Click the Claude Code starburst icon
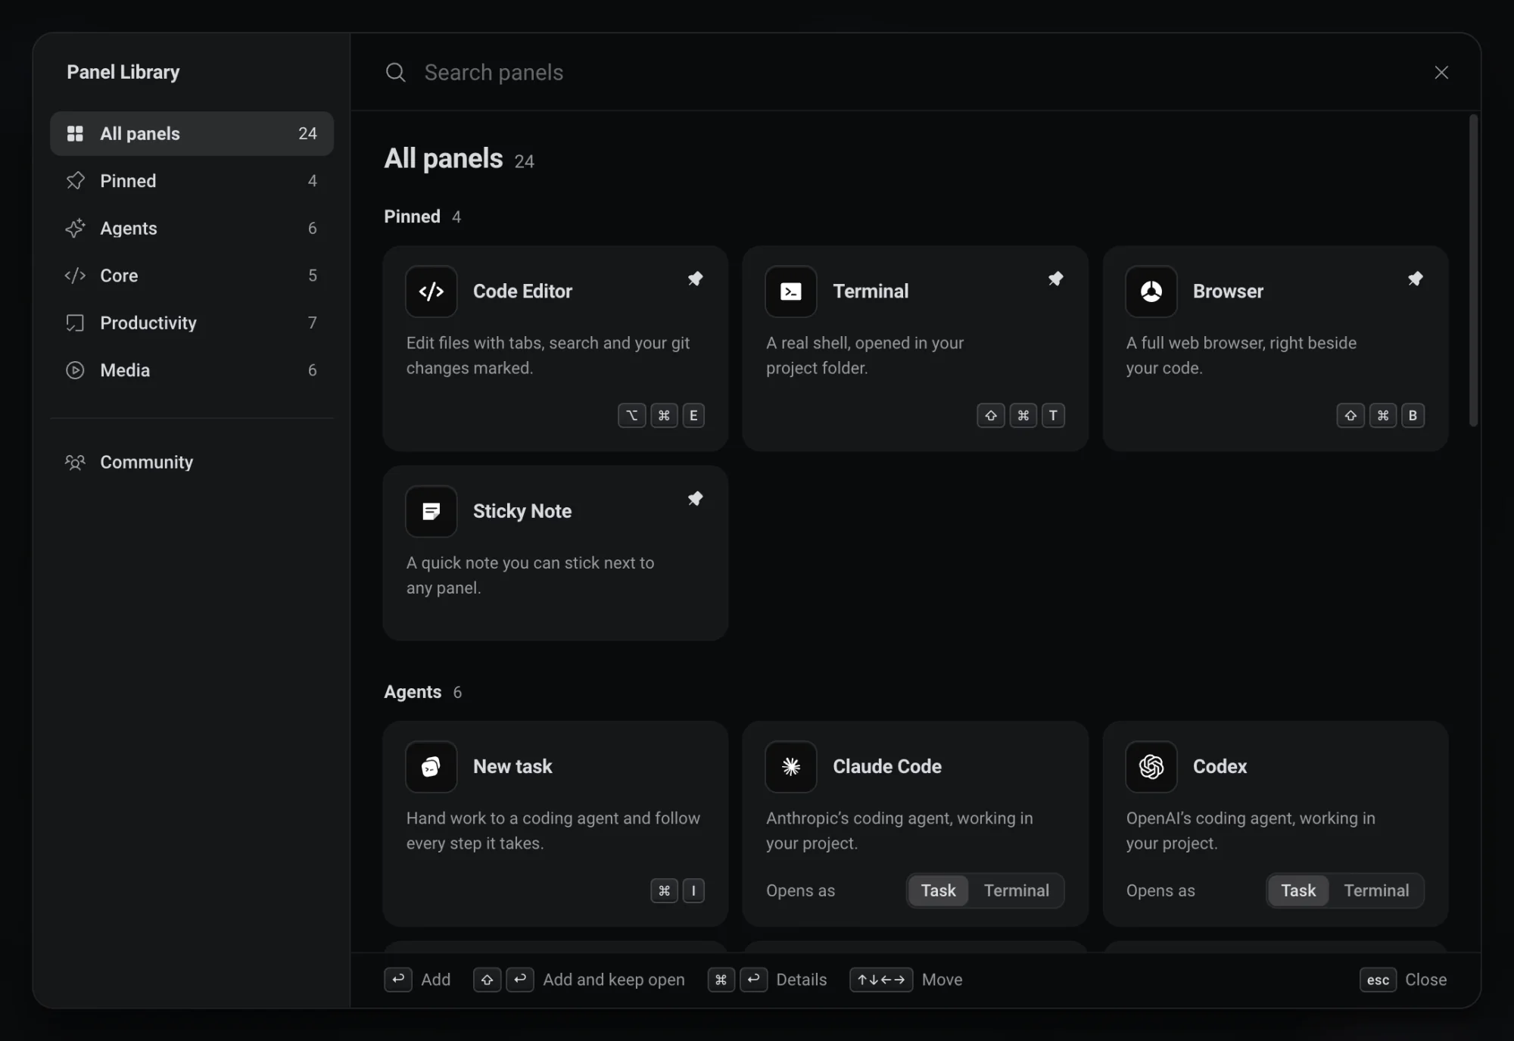This screenshot has height=1041, width=1514. tap(790, 767)
